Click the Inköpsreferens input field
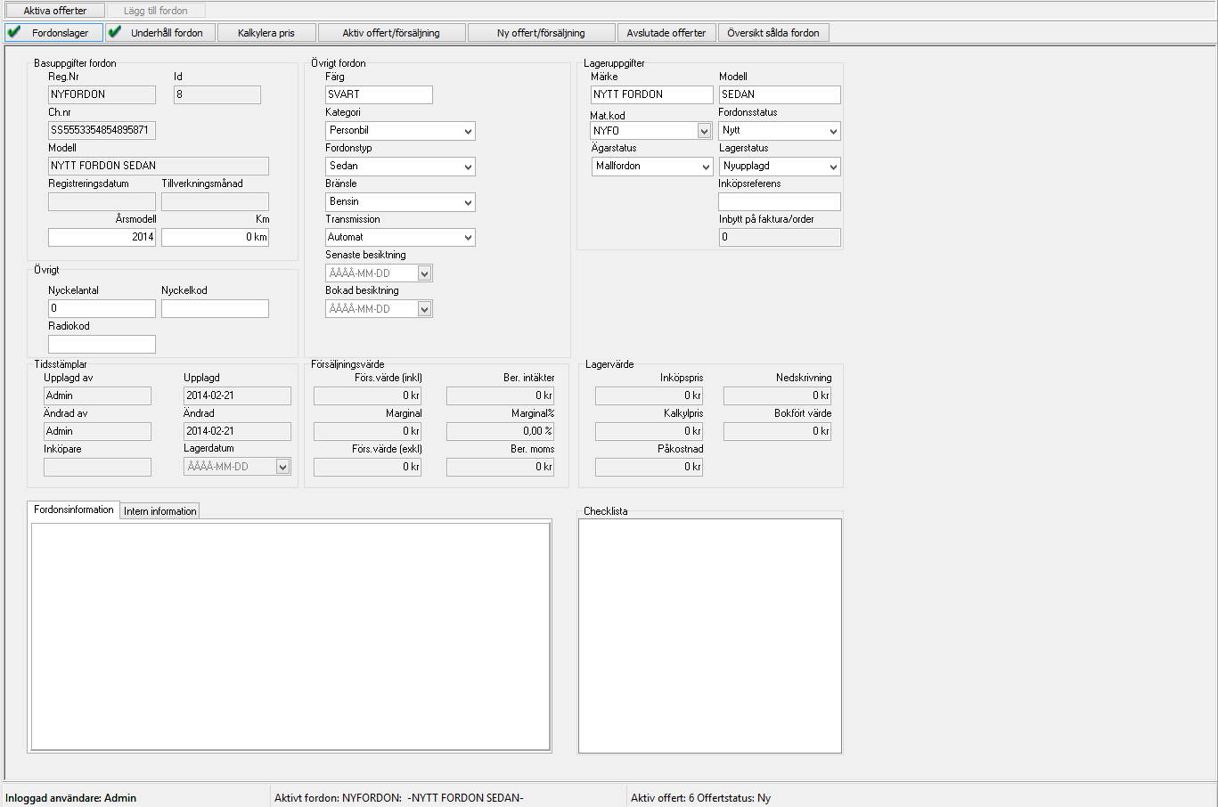The width and height of the screenshot is (1218, 807). [780, 201]
